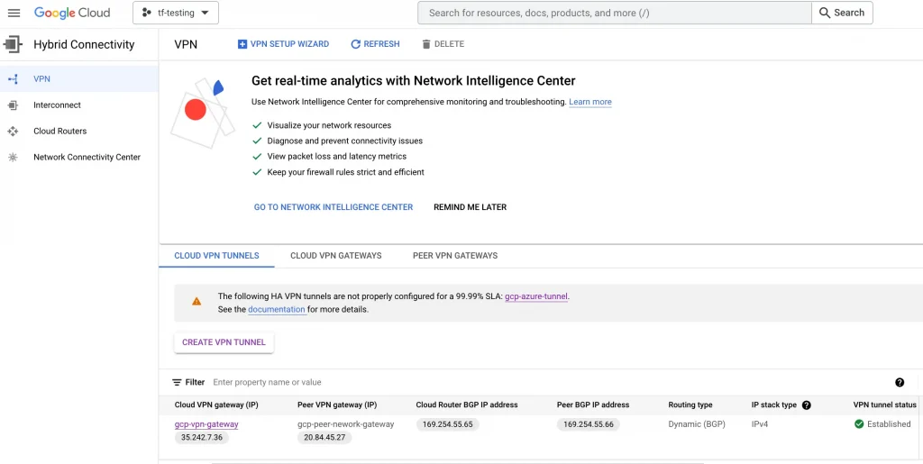Image resolution: width=923 pixels, height=464 pixels.
Task: Click the plus icon beside VPN Setup Wizard
Action: pyautogui.click(x=242, y=44)
